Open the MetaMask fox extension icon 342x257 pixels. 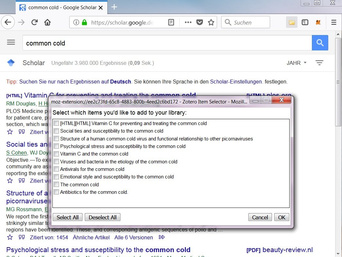pos(318,22)
